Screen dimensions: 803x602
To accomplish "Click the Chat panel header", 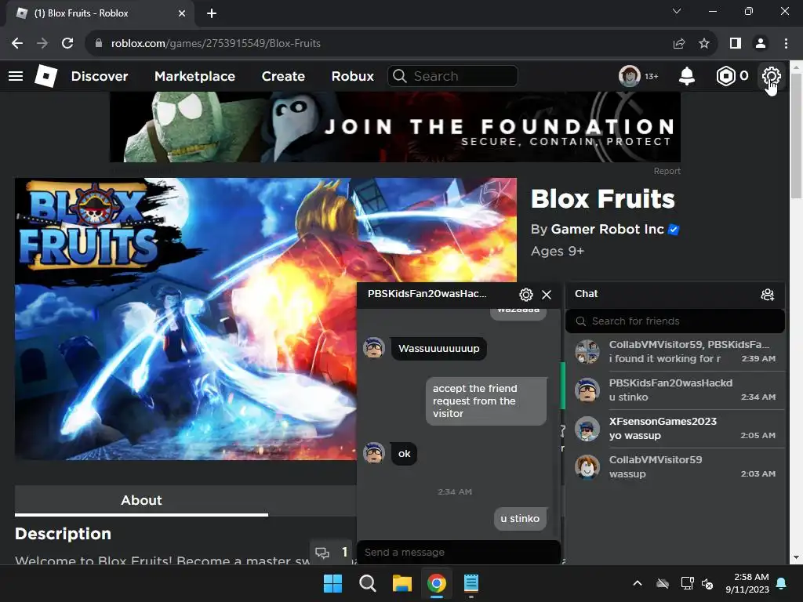I will click(675, 295).
